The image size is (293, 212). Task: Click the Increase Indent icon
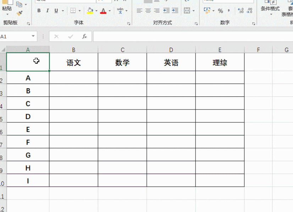175,11
